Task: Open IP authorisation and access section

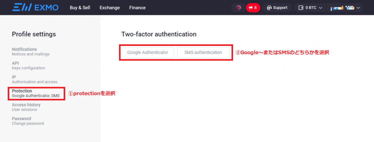Action: pos(35,79)
